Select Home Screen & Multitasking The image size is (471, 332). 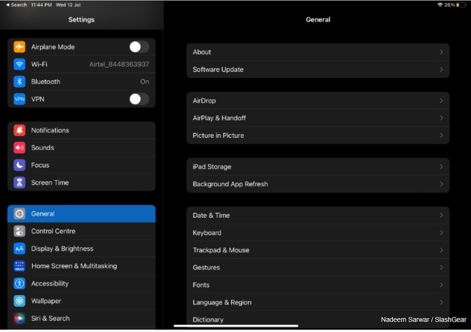click(x=81, y=266)
